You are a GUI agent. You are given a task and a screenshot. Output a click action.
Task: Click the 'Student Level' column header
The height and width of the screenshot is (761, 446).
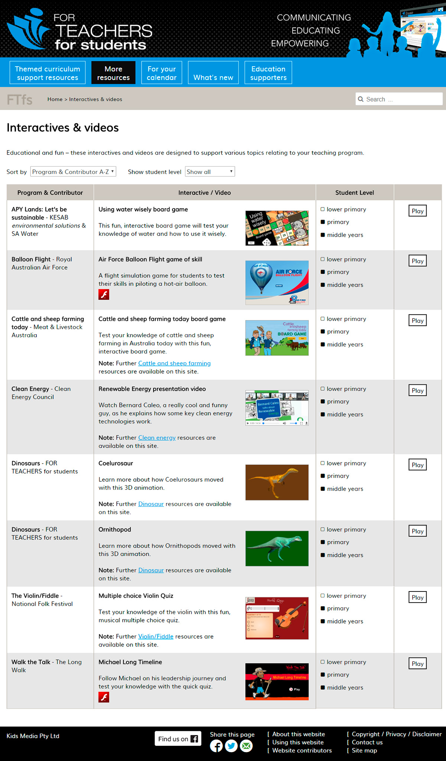tap(355, 193)
